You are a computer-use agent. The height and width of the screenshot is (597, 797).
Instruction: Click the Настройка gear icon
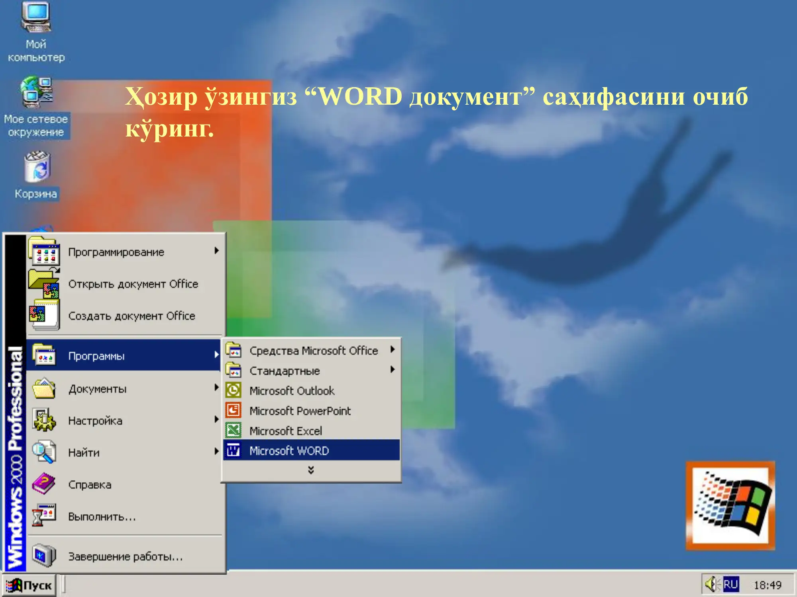point(44,420)
